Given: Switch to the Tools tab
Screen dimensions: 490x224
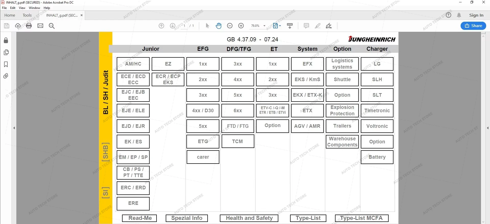Looking at the screenshot, I should pos(27,15).
